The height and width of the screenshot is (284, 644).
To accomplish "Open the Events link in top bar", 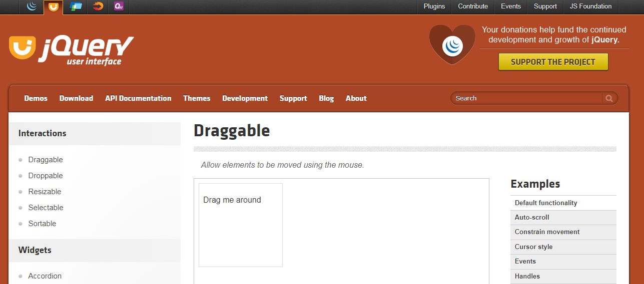I will [x=511, y=6].
